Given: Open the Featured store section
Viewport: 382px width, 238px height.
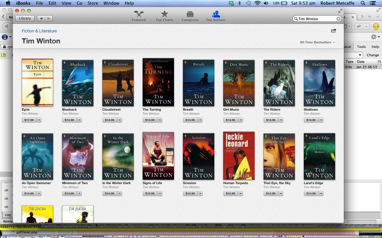Looking at the screenshot, I should (x=139, y=16).
